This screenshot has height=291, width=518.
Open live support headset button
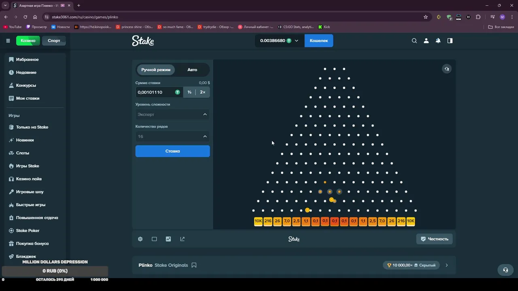tap(505, 270)
